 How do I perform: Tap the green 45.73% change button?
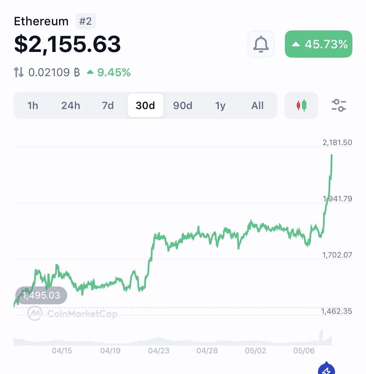[319, 44]
